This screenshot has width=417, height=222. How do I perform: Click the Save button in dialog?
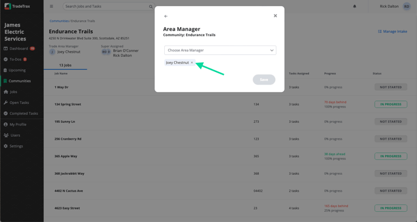(264, 80)
